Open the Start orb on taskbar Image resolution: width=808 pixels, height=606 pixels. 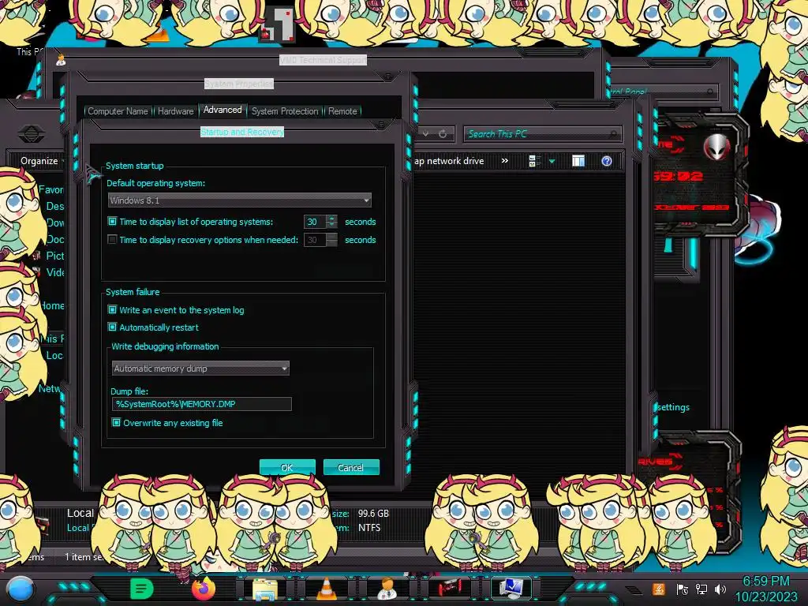point(21,589)
